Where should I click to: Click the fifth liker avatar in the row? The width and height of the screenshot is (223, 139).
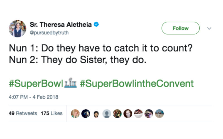pos(117,113)
